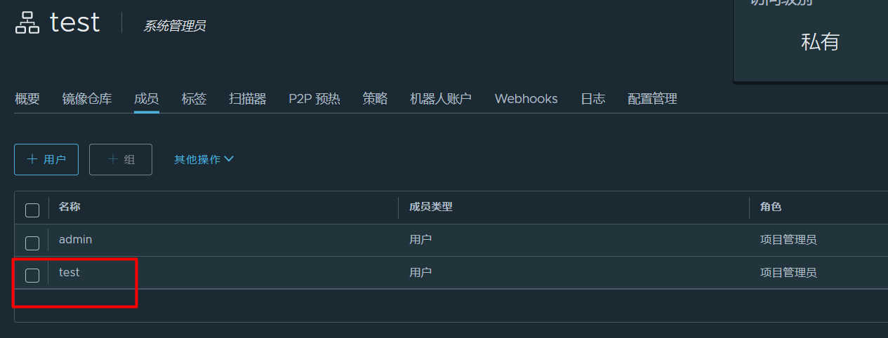Click the + 用户 add user button
Screen dimensions: 888x338
[x=46, y=159]
